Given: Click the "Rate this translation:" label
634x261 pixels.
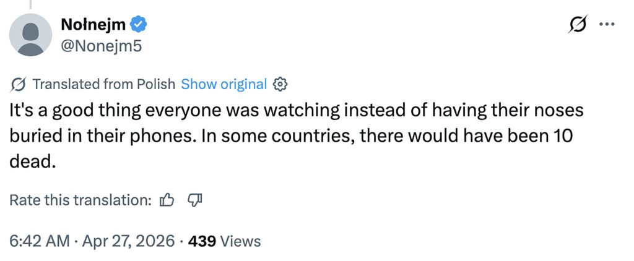Looking at the screenshot, I should point(81,200).
